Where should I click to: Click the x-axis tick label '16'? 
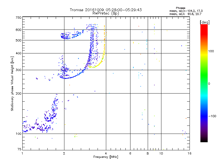point(190,153)
